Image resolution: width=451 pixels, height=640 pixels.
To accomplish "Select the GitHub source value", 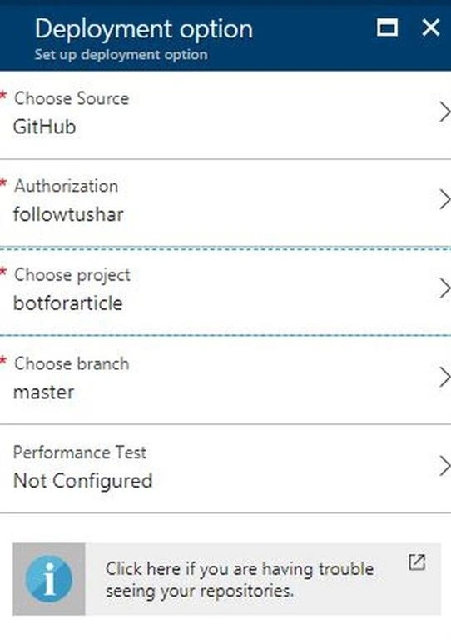I will 44,127.
